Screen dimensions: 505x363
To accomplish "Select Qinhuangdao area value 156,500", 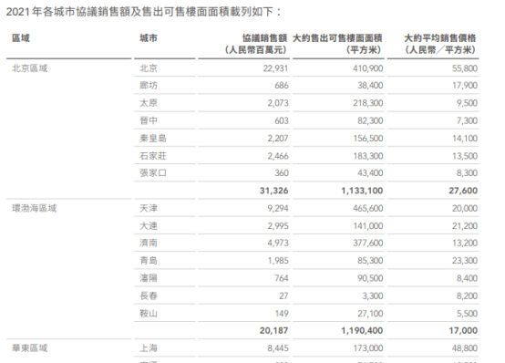I will pyautogui.click(x=367, y=139).
